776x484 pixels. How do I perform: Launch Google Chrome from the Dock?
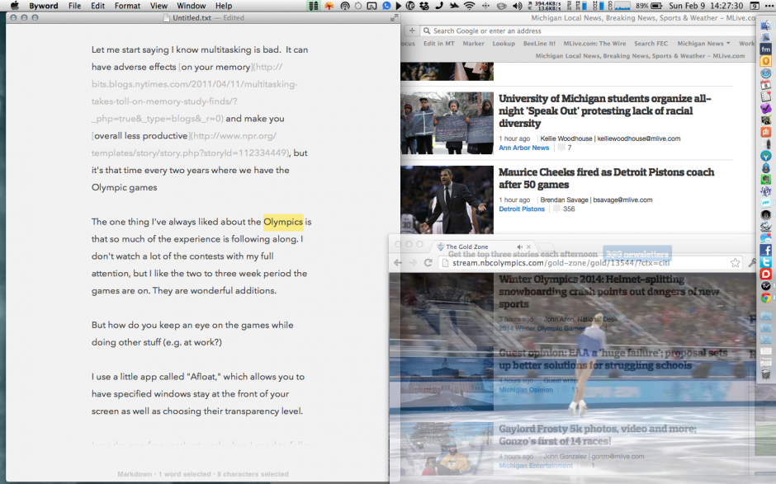(766, 298)
